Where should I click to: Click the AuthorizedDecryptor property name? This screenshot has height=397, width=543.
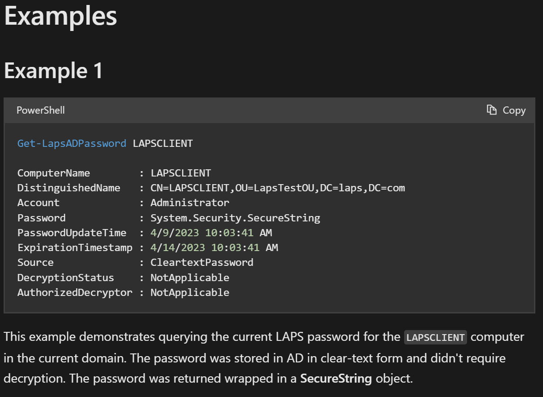click(x=75, y=293)
